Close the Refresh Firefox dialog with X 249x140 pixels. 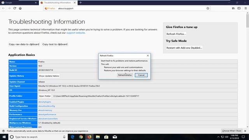[x=148, y=56]
